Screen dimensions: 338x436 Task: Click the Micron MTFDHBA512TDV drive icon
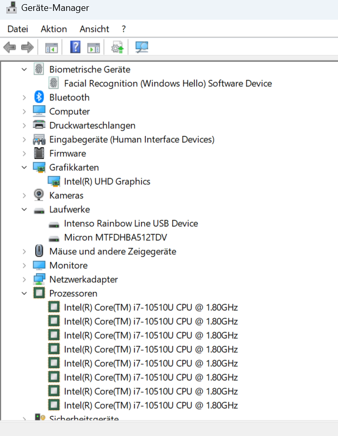[54, 239]
